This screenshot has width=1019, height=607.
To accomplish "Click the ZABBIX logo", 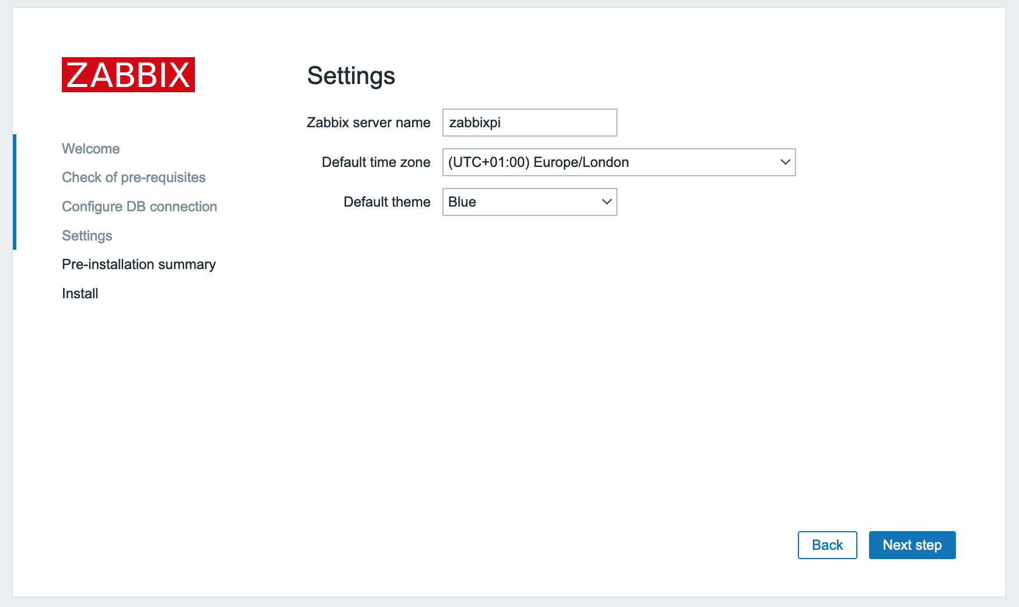I will [128, 75].
